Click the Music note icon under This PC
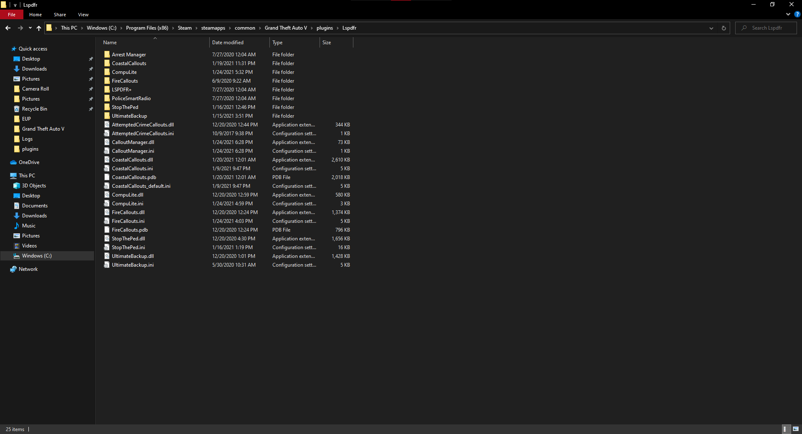802x434 pixels. (17, 226)
